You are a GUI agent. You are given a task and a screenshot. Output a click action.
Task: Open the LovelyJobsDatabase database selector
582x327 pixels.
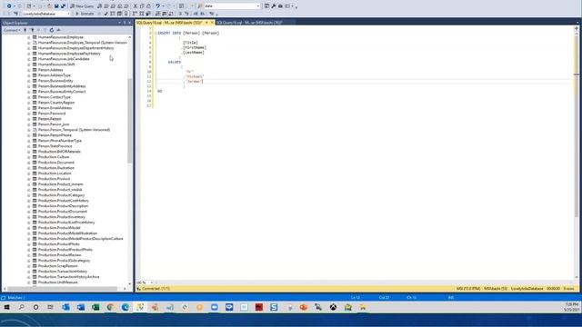click(45, 14)
